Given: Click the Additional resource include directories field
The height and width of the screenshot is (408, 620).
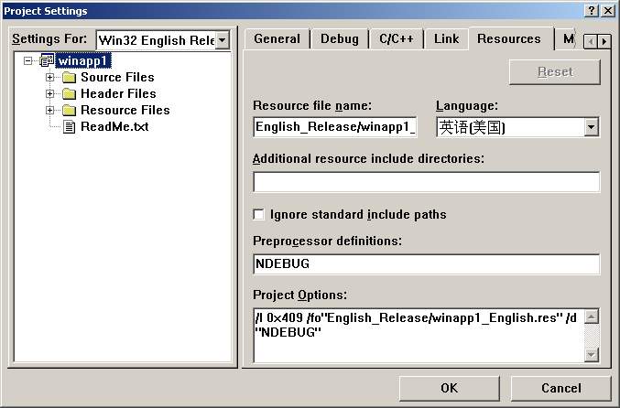Looking at the screenshot, I should click(426, 182).
